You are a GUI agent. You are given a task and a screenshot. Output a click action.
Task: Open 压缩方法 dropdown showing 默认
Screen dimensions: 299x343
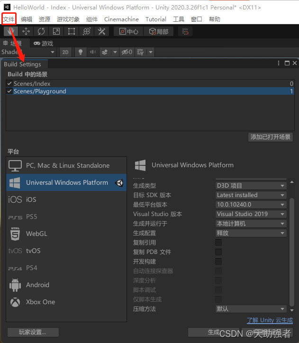pos(251,309)
